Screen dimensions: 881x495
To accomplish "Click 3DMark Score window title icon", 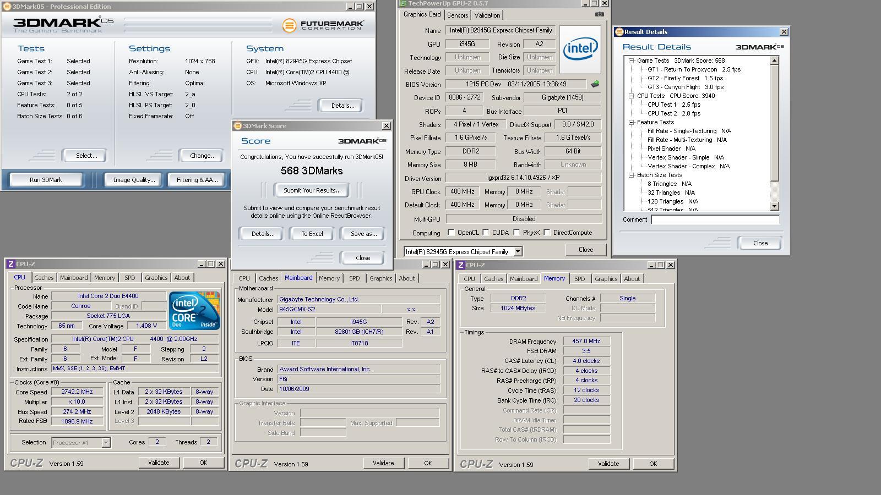I will (237, 126).
